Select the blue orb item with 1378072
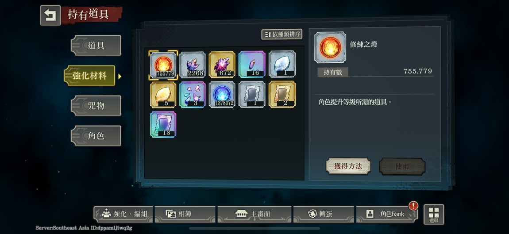Image resolution: width=509 pixels, height=234 pixels. coord(222,95)
